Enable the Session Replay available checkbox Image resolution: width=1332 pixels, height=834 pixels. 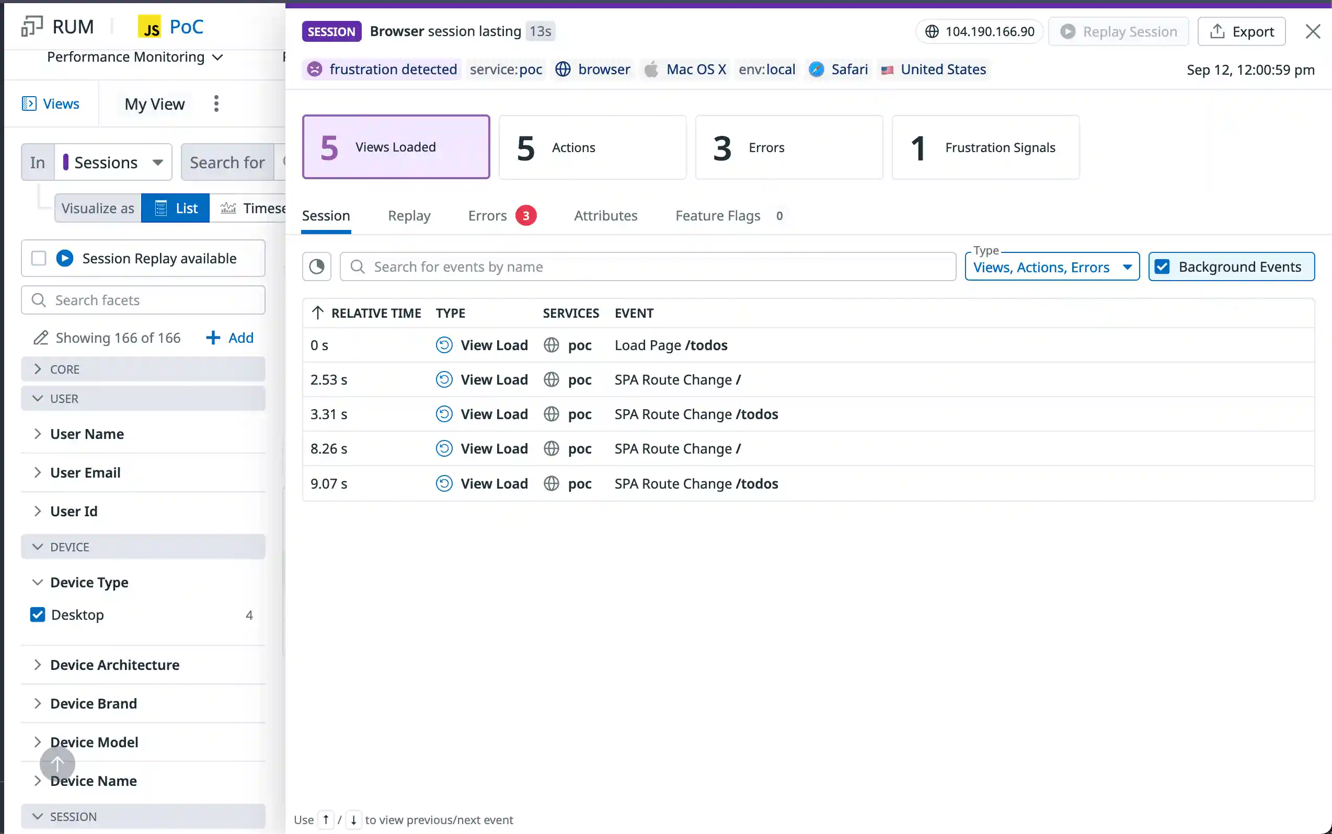[x=39, y=258]
